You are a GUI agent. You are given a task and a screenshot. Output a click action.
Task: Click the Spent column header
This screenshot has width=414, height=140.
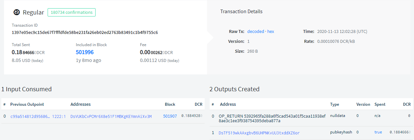click(380, 104)
